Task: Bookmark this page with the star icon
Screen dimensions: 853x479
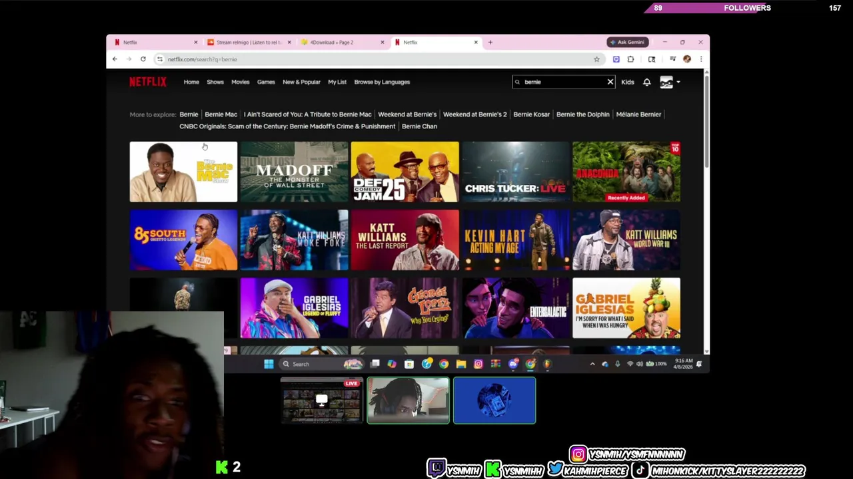Action: (x=596, y=59)
